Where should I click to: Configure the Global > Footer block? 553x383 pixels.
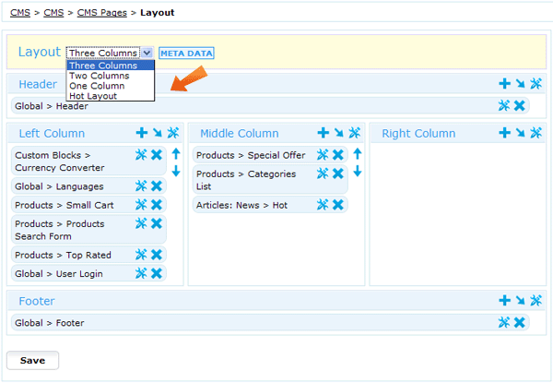(x=503, y=322)
